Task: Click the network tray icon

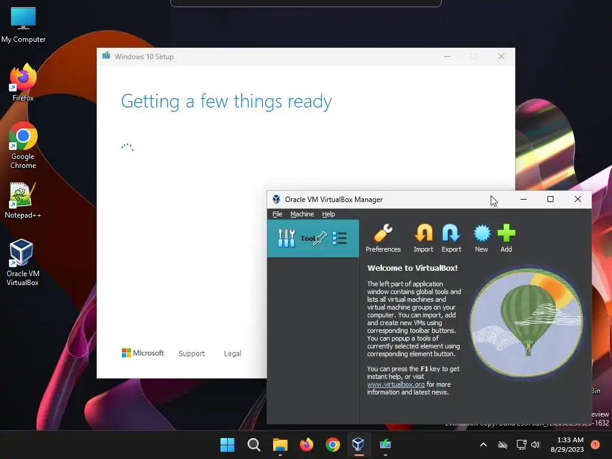Action: pos(521,445)
